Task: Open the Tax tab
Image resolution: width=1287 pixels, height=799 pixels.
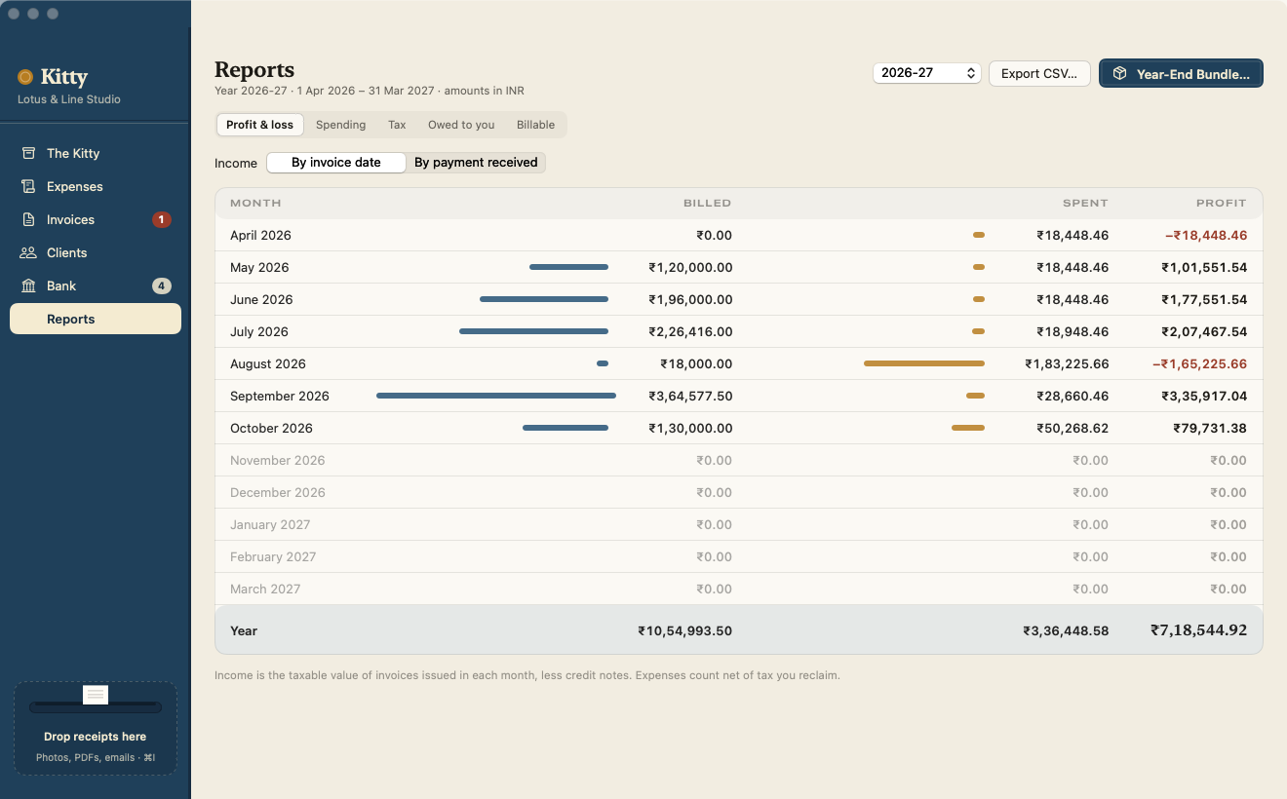Action: (397, 125)
